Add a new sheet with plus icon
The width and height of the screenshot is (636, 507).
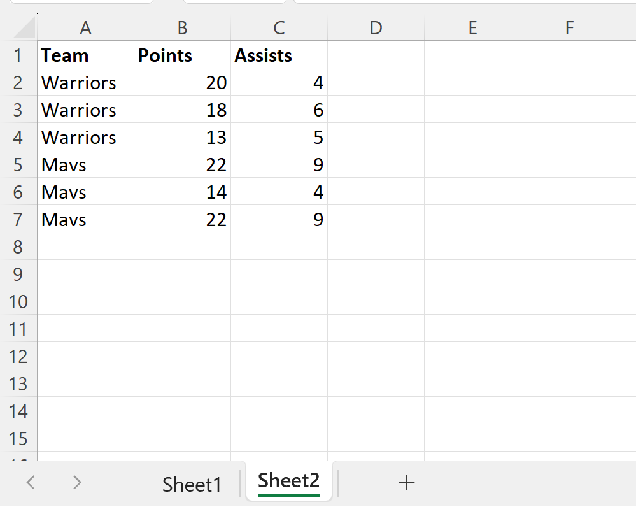pos(406,483)
